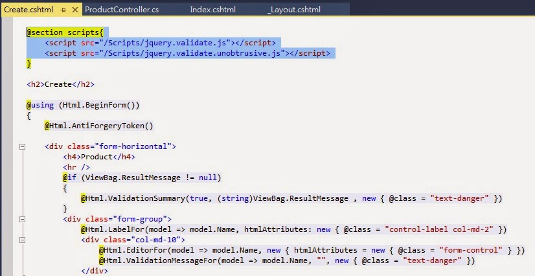Image resolution: width=535 pixels, height=276 pixels.
Task: Place cursor on the h2 Create heading line
Action: tap(60, 84)
